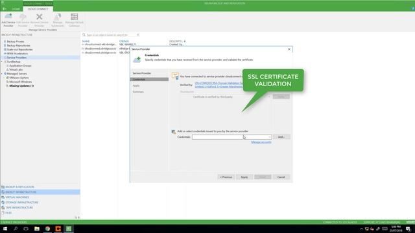Open the main application menu button
Viewport: 415px width, 233px height.
point(5,8)
